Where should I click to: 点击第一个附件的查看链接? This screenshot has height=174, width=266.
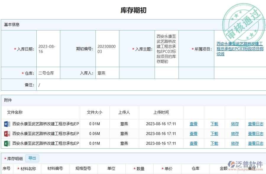[194, 124]
